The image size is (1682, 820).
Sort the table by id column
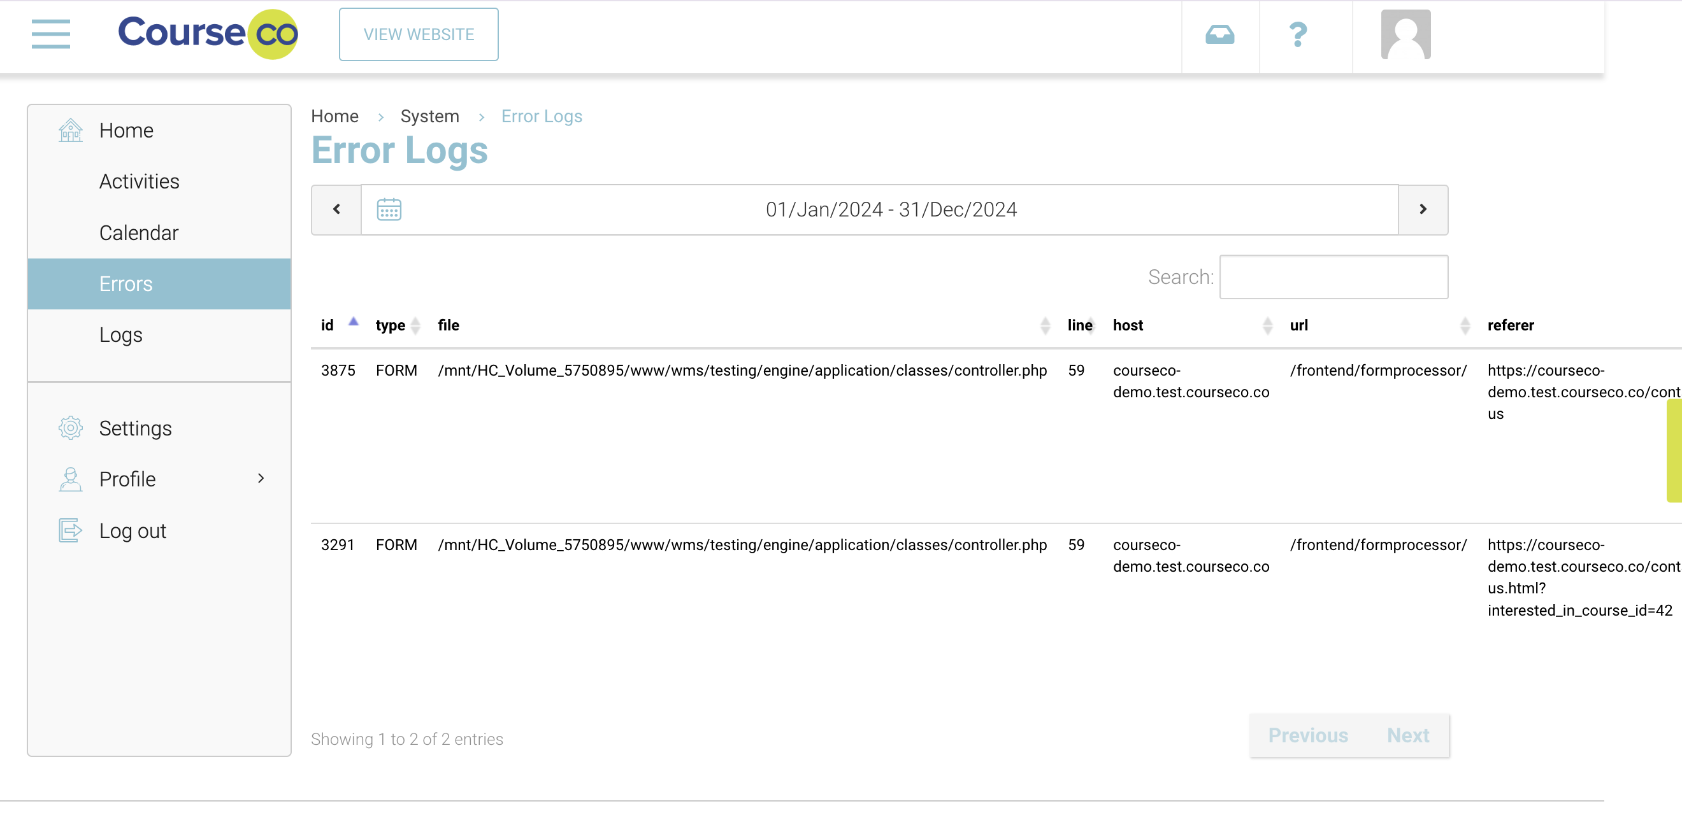pos(326,325)
